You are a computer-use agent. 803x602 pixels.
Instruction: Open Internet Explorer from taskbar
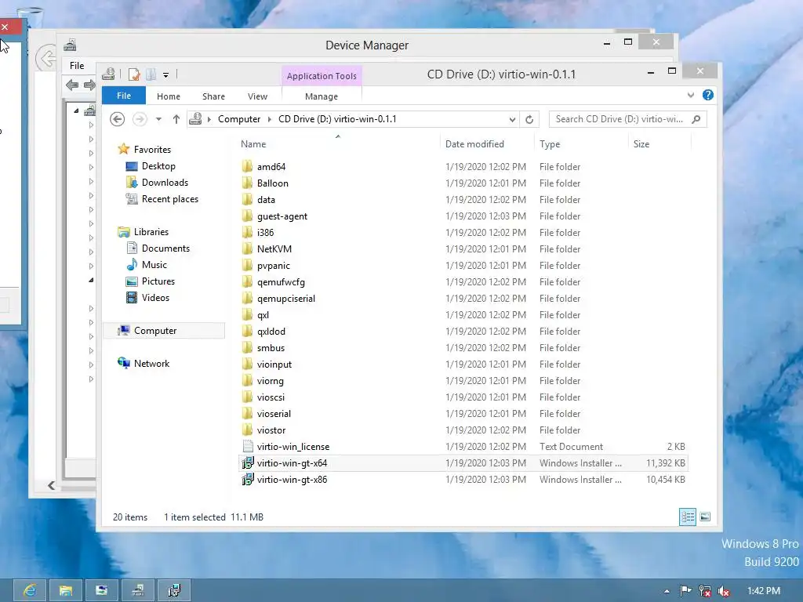[29, 590]
